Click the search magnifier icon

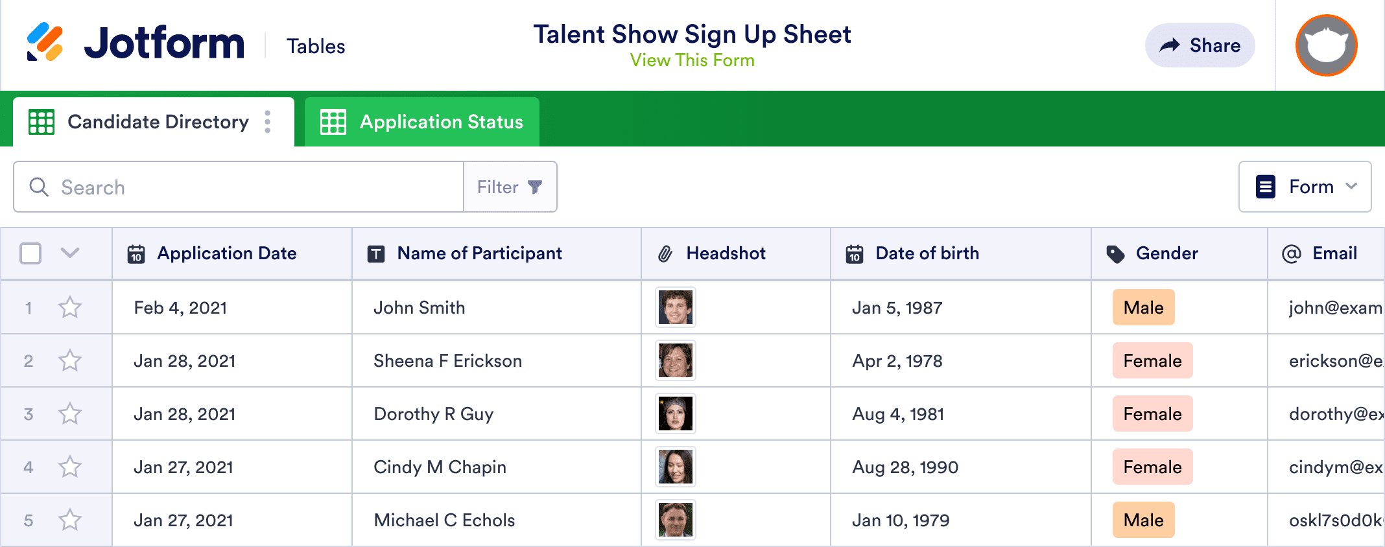(39, 187)
